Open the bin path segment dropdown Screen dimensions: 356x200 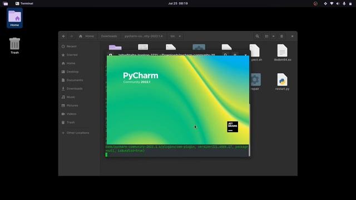[x=176, y=36]
